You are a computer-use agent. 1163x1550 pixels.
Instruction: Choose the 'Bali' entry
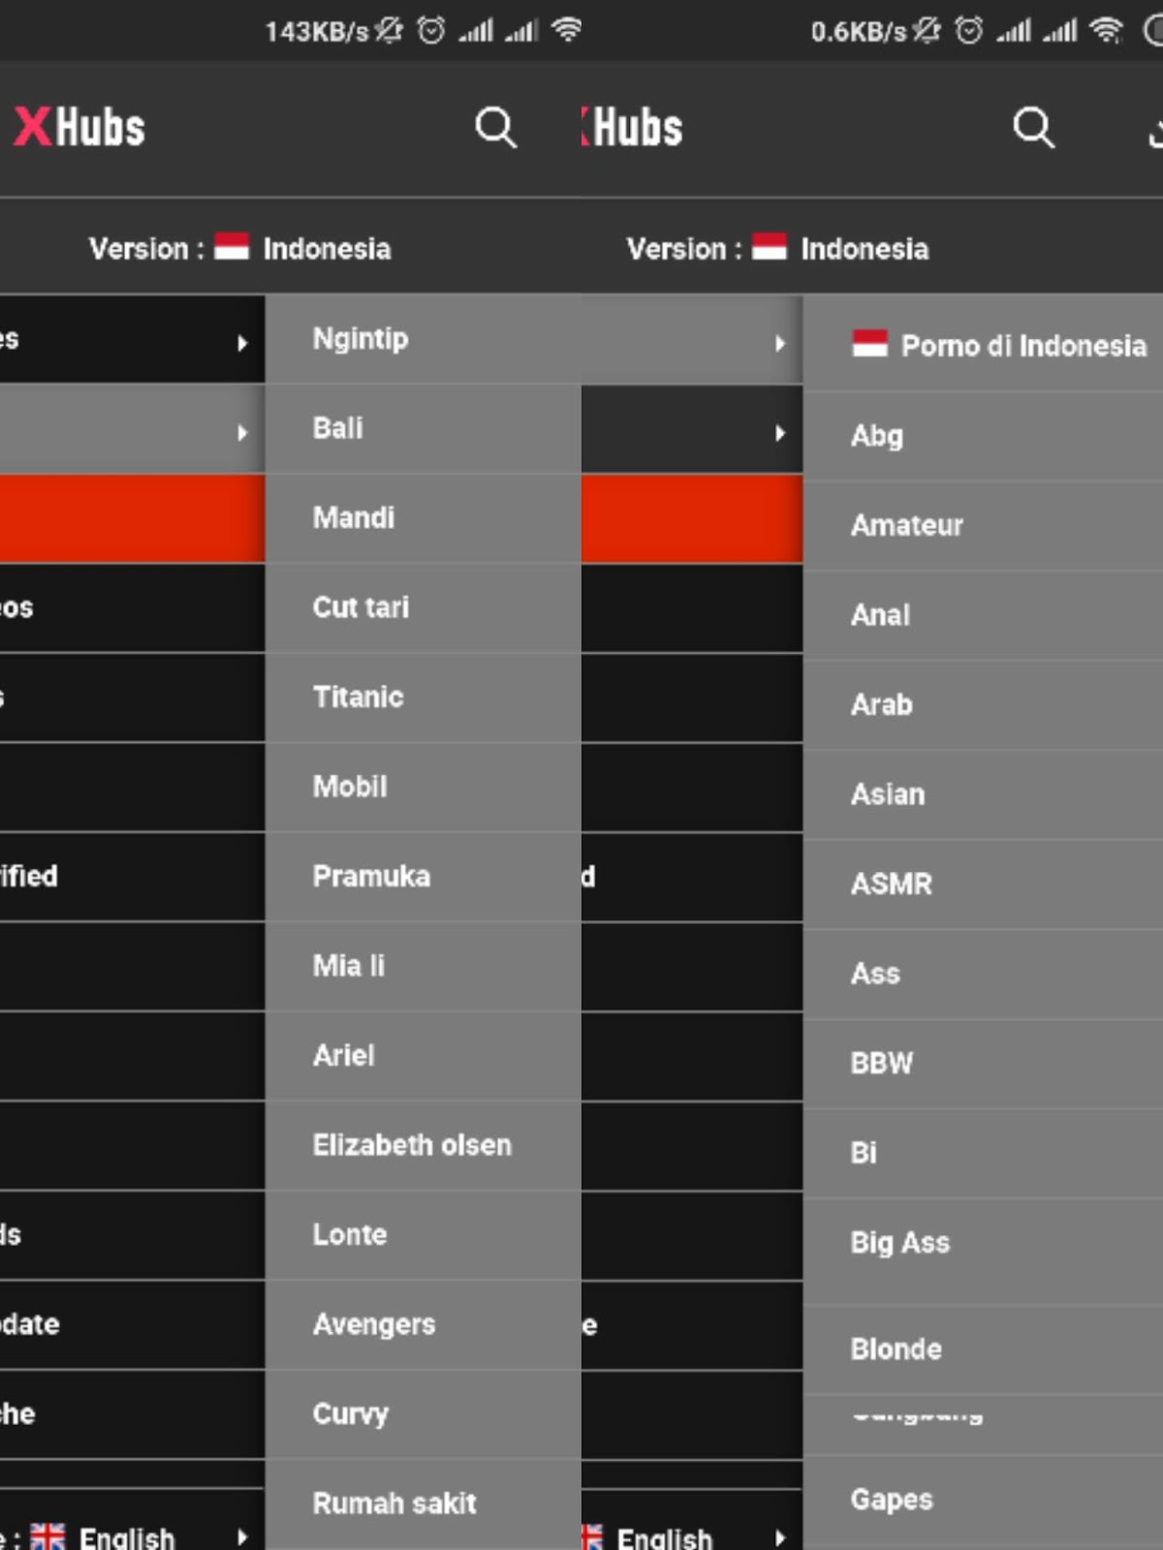[x=423, y=428]
